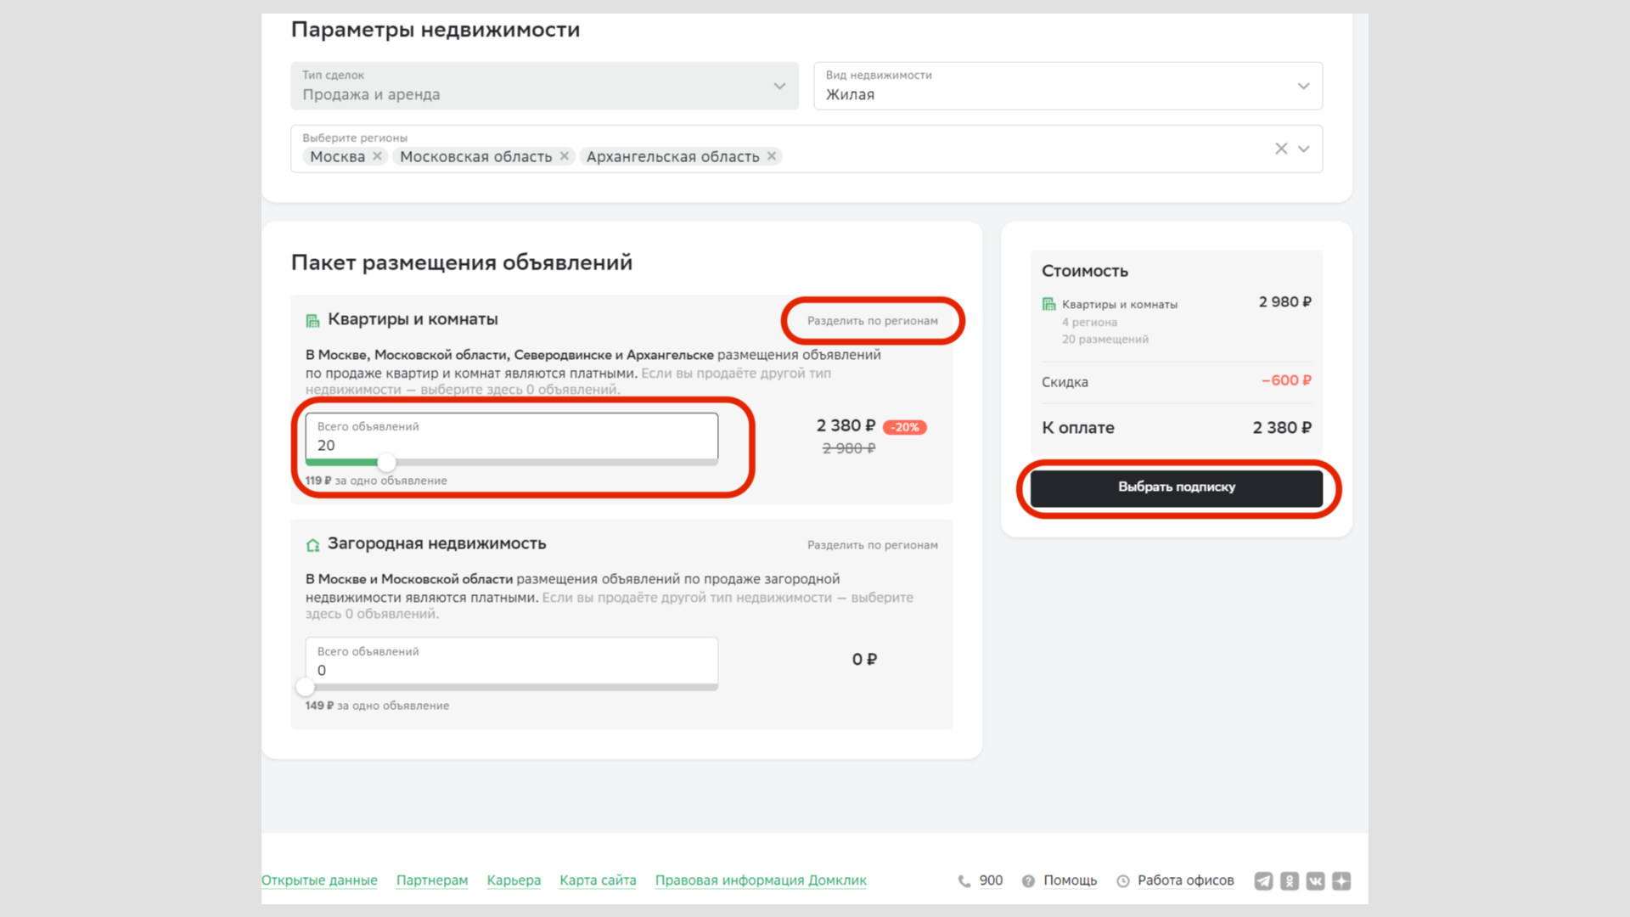Click the Квартиры и комнаты building icon
Viewport: 1630px width, 917px height.
[x=312, y=320]
